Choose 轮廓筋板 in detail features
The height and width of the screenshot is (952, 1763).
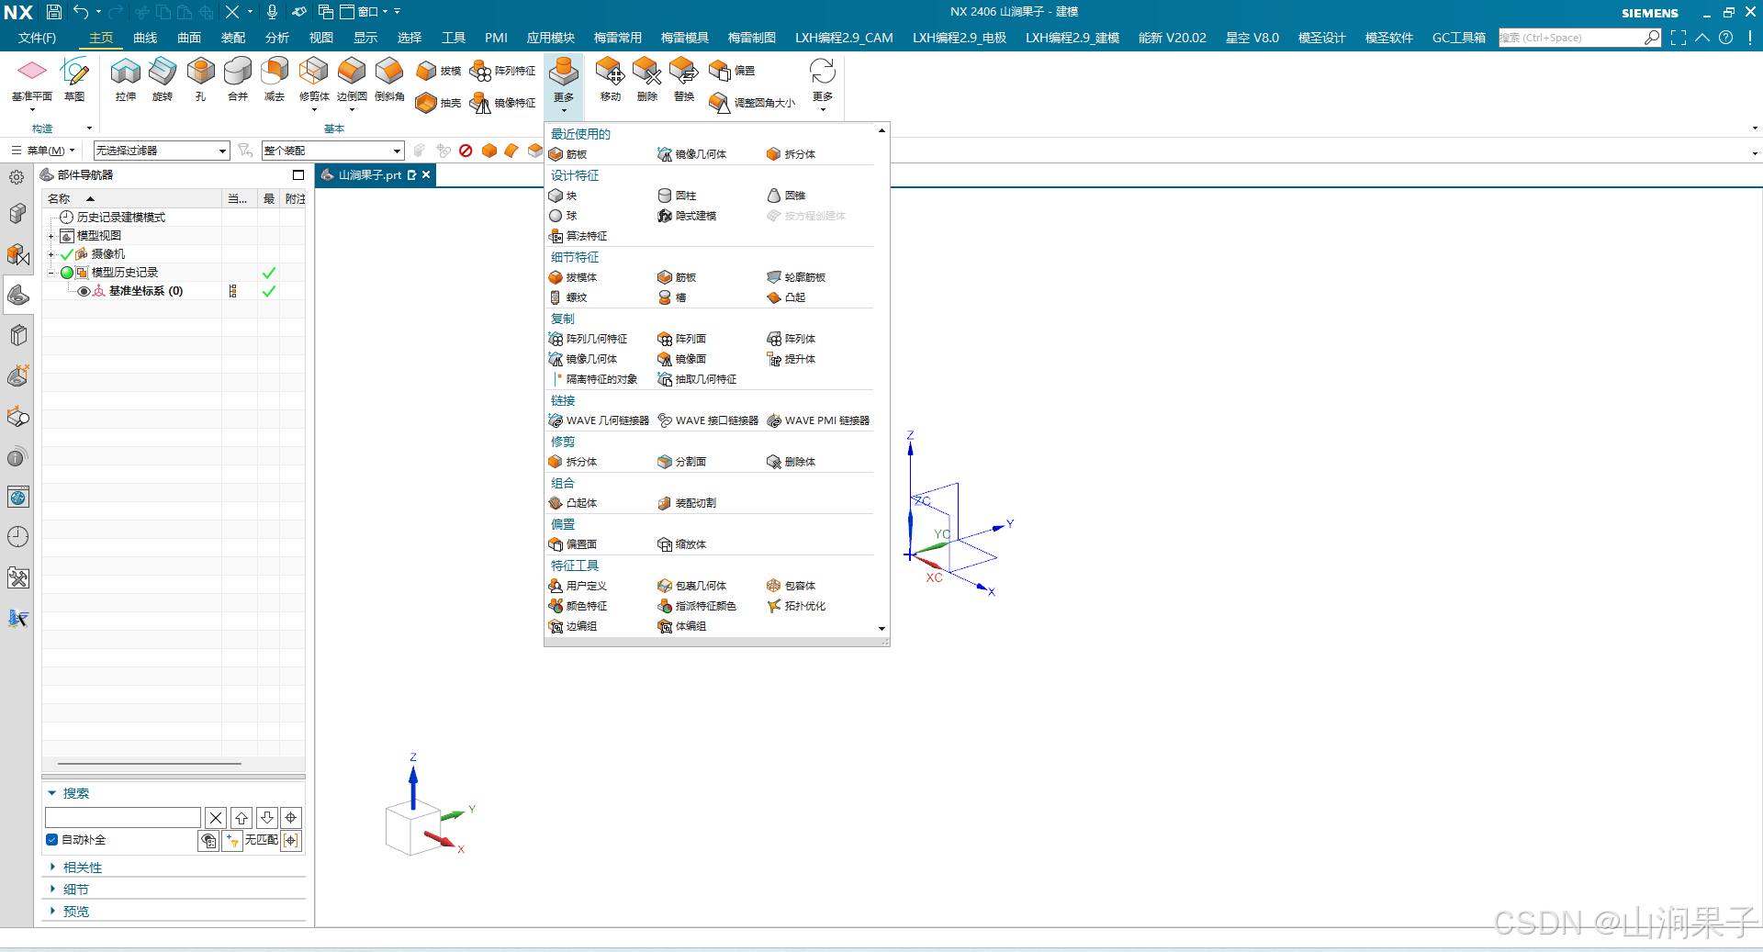point(796,277)
